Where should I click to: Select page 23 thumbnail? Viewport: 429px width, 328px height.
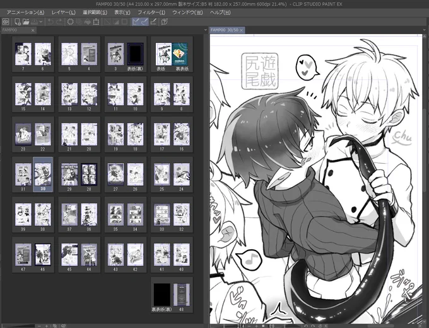pyautogui.click(x=23, y=135)
